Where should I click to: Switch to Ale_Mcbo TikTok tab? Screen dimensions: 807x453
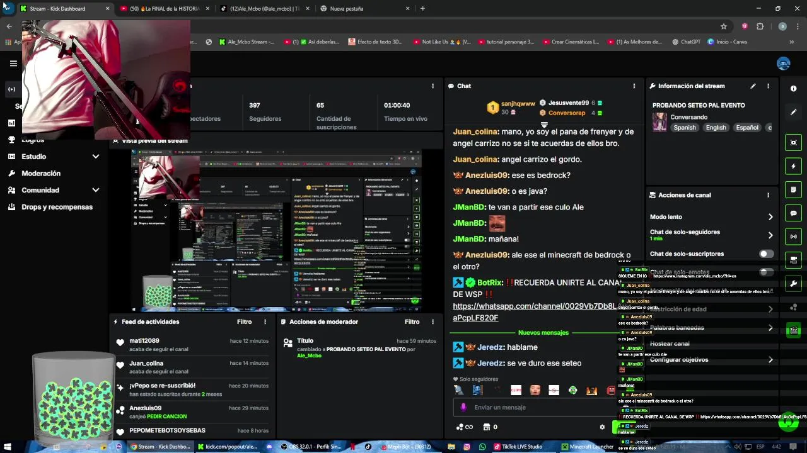[x=264, y=9]
